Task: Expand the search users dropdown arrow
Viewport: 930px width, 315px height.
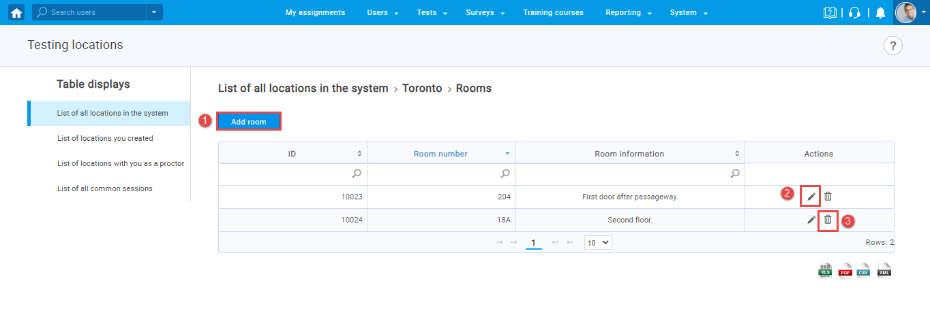Action: point(155,12)
